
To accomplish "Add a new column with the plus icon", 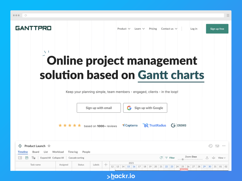I will [x=106, y=165].
